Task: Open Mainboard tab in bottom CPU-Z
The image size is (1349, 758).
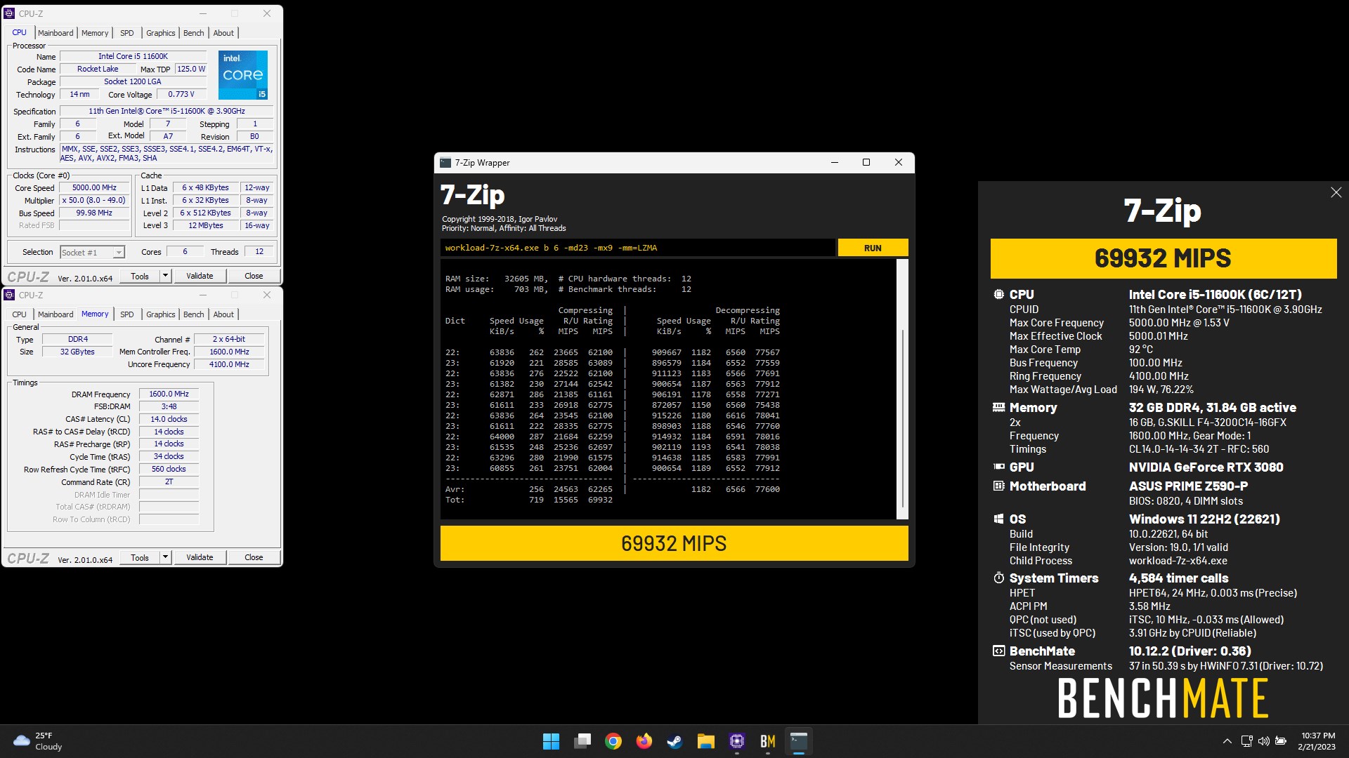Action: point(56,314)
